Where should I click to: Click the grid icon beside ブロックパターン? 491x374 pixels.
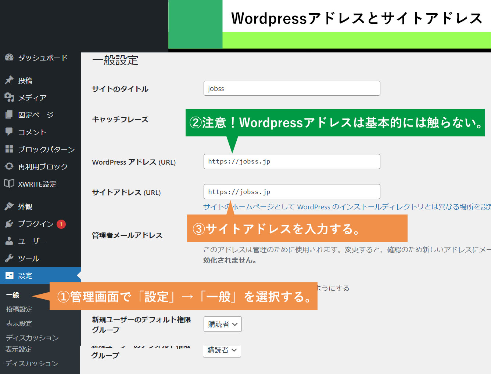pos(9,149)
